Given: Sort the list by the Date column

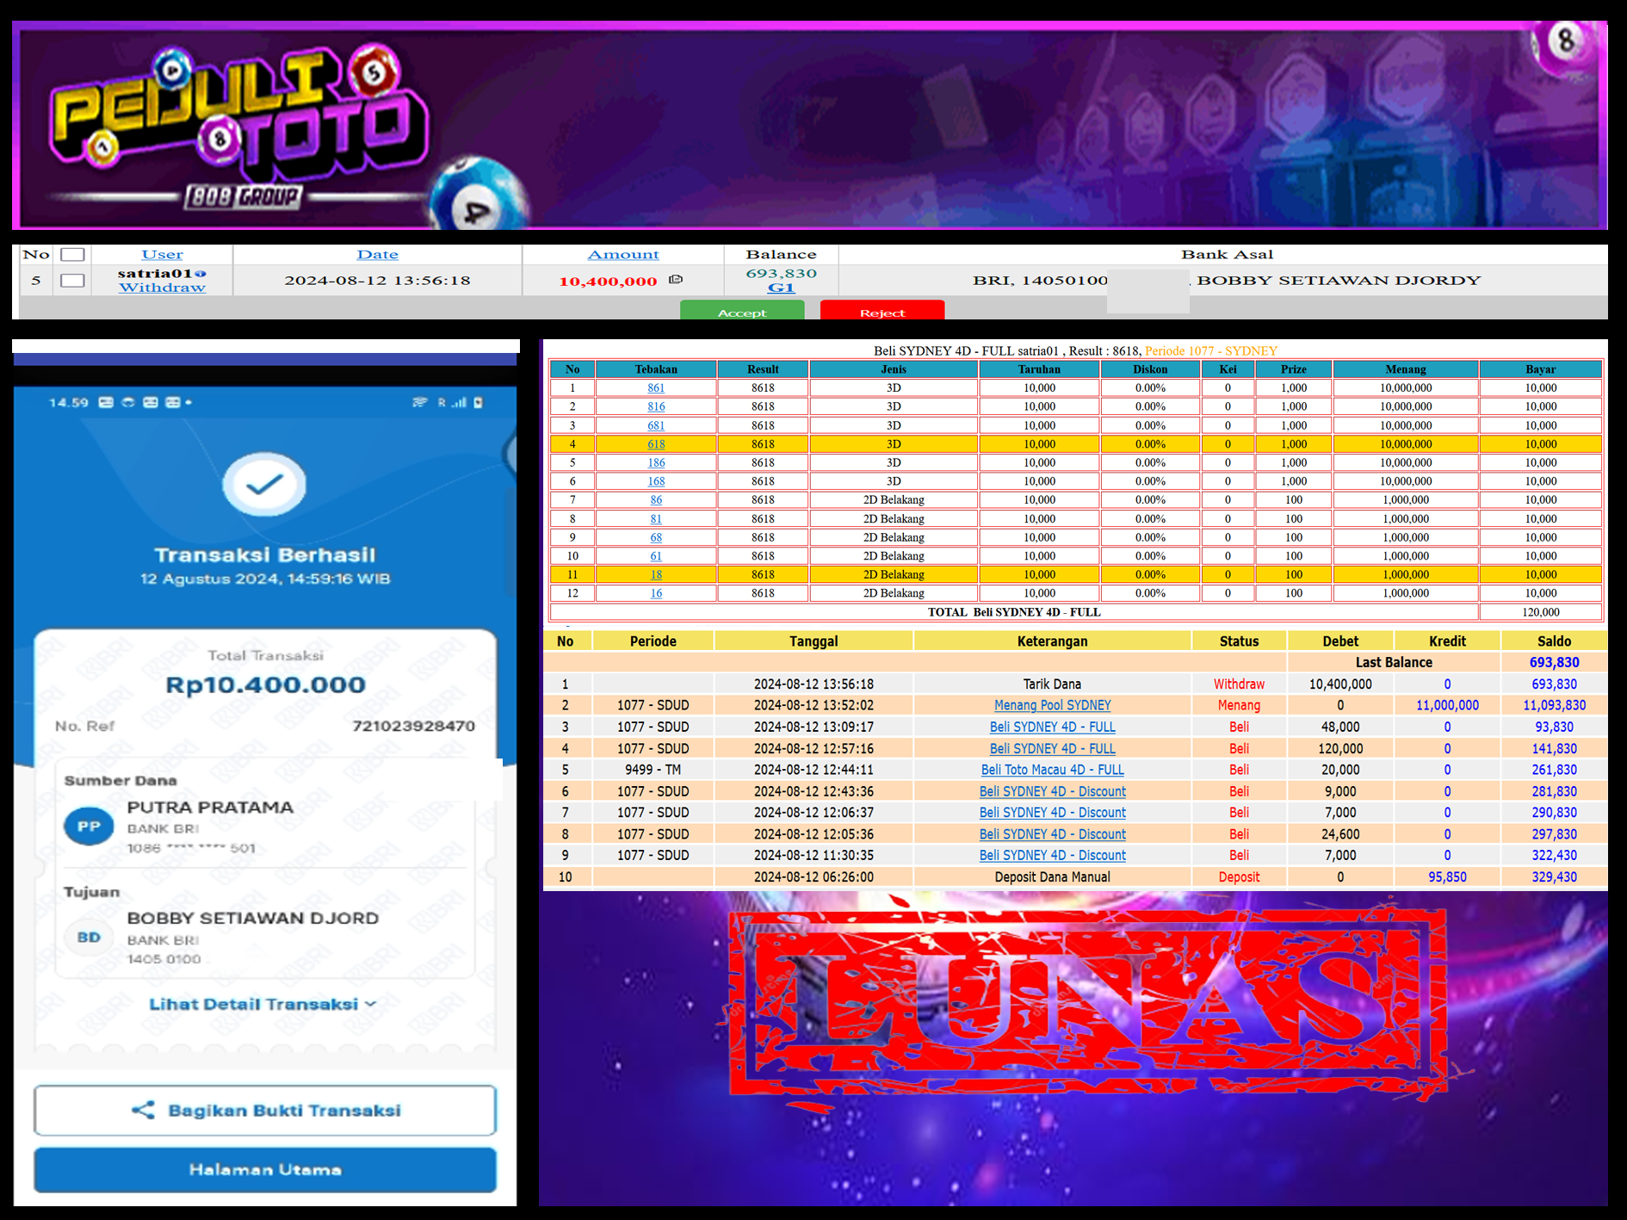Looking at the screenshot, I should coord(377,255).
